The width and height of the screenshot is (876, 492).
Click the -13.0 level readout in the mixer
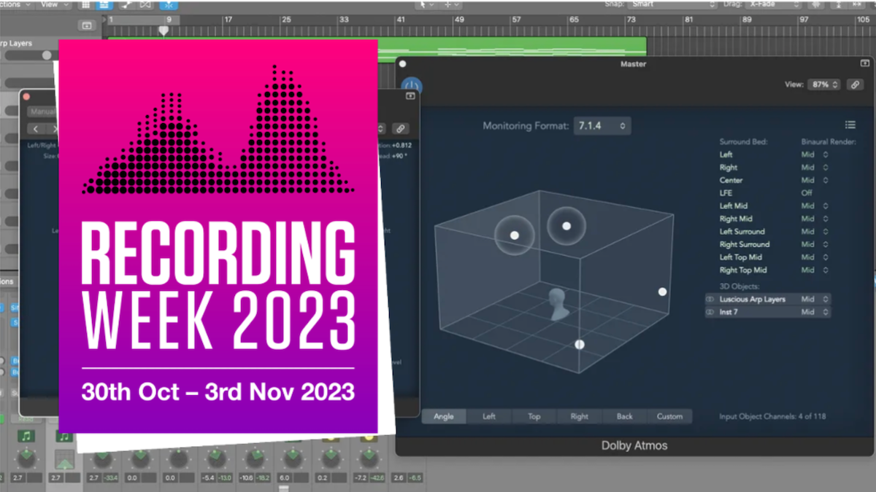click(x=225, y=477)
